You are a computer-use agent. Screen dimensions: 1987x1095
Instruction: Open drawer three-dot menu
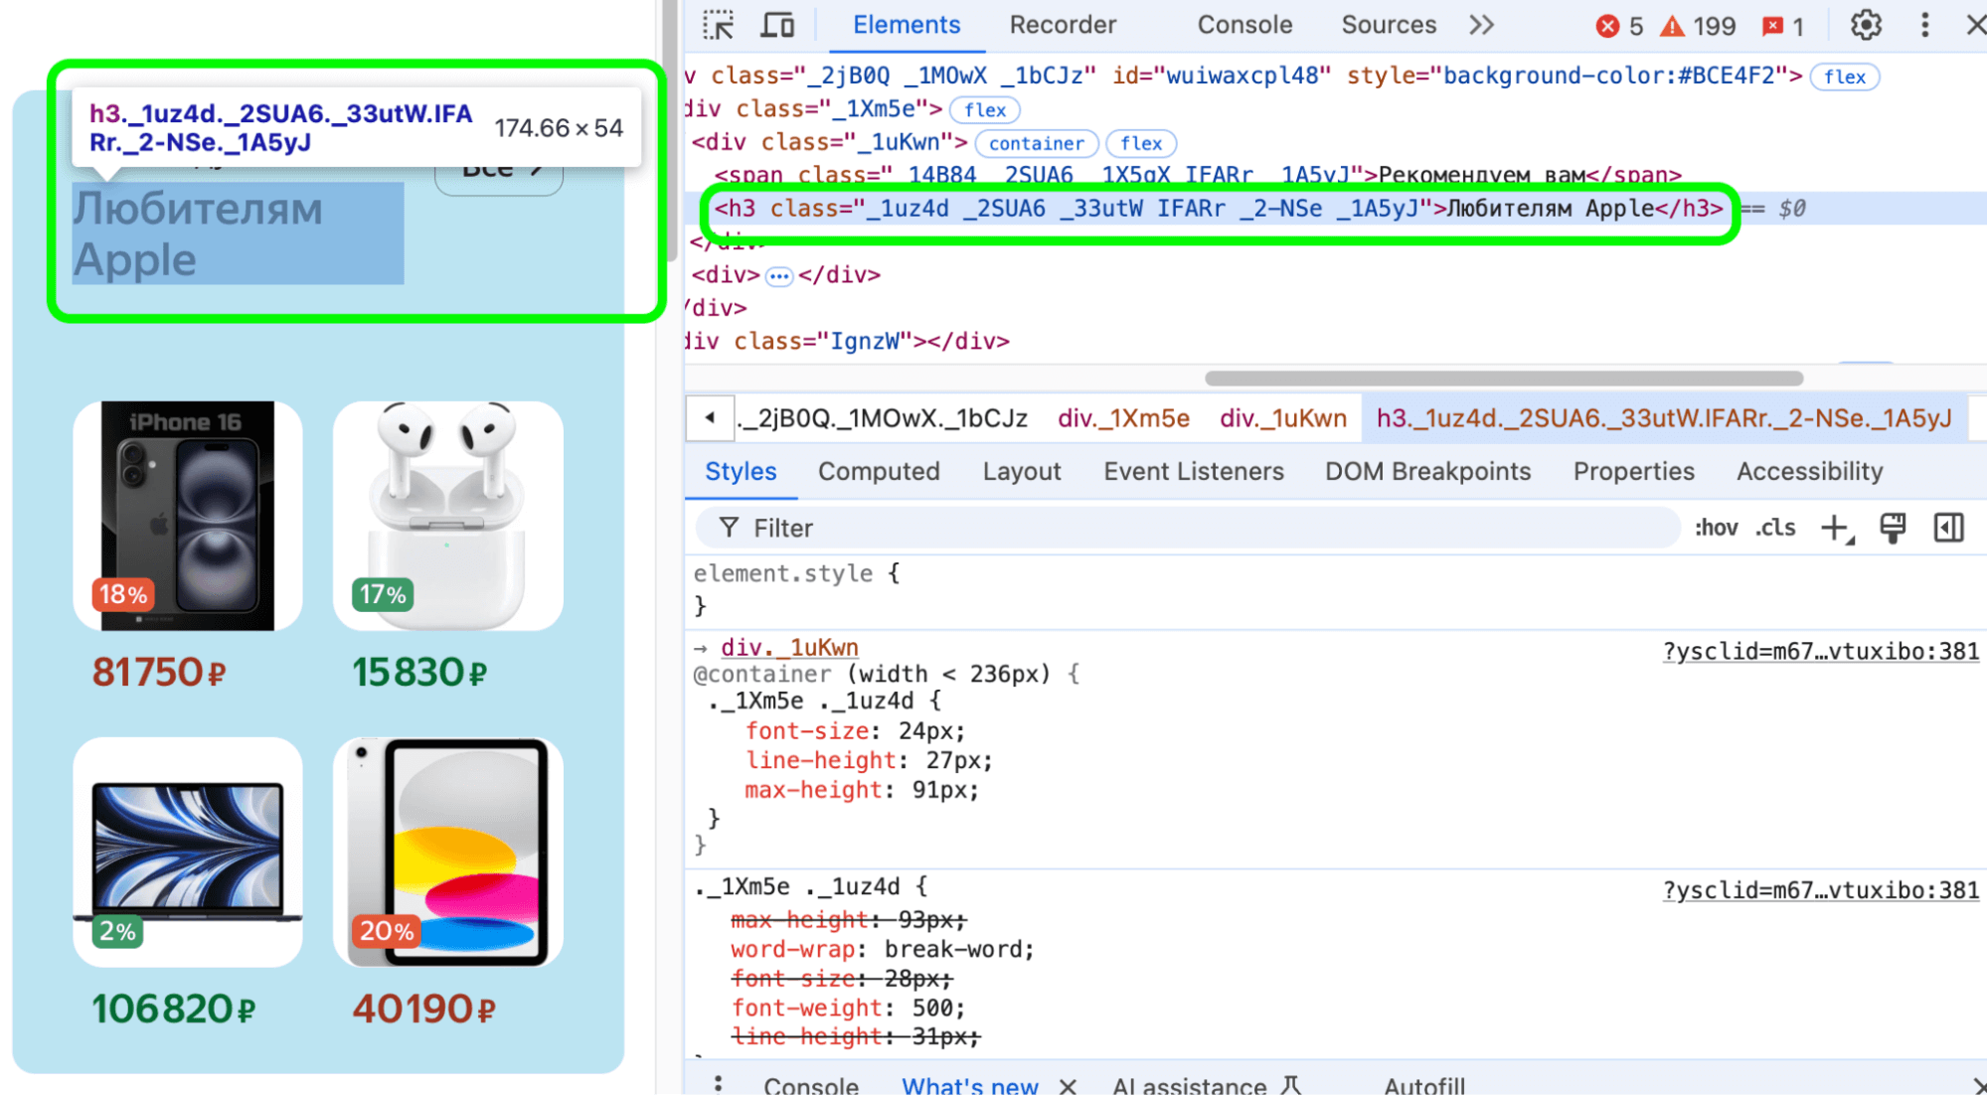click(718, 1085)
